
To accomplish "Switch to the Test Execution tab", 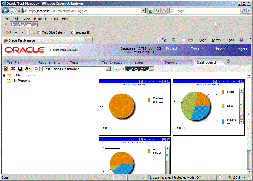I will click(x=113, y=62).
